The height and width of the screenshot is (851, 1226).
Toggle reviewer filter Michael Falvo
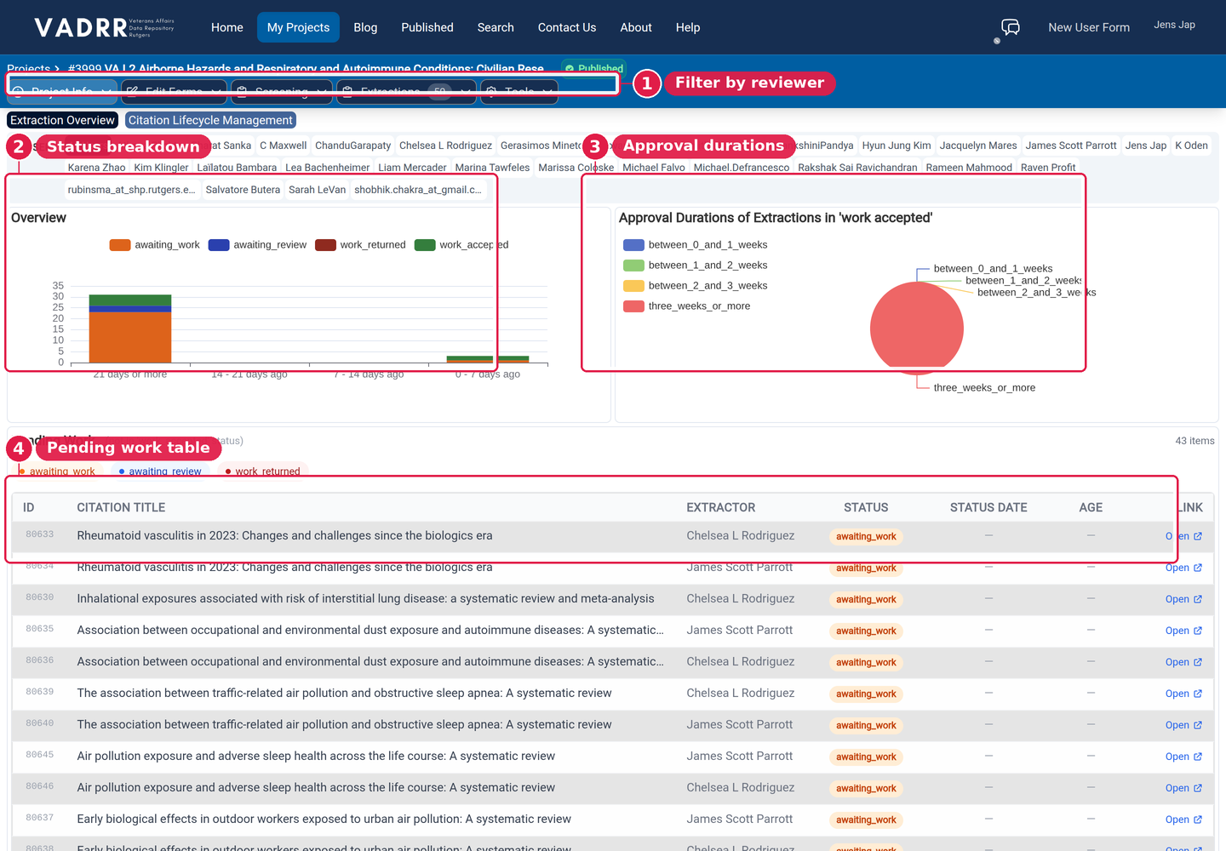pyautogui.click(x=653, y=168)
